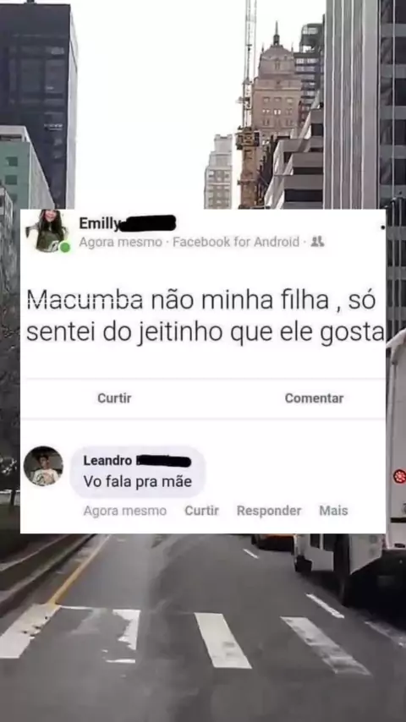Open post options dot at top right
The height and width of the screenshot is (722, 406).
pyautogui.click(x=382, y=227)
